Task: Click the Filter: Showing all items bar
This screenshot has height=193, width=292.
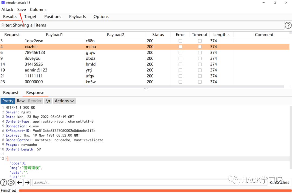Action: pyautogui.click(x=142, y=25)
